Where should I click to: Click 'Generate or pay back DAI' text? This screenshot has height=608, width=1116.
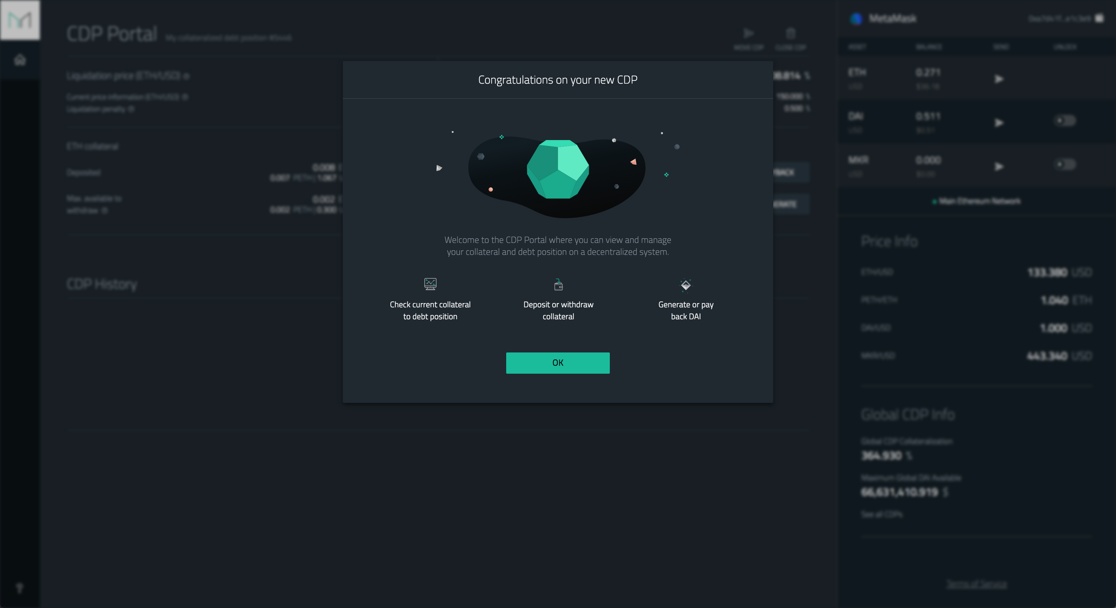[686, 310]
